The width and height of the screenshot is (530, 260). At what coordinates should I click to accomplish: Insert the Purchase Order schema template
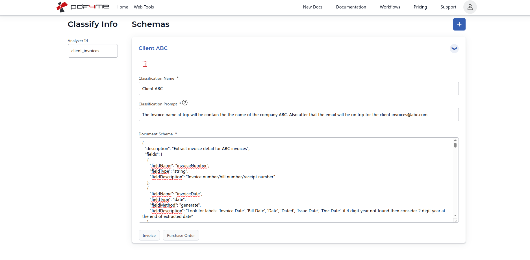[181, 235]
